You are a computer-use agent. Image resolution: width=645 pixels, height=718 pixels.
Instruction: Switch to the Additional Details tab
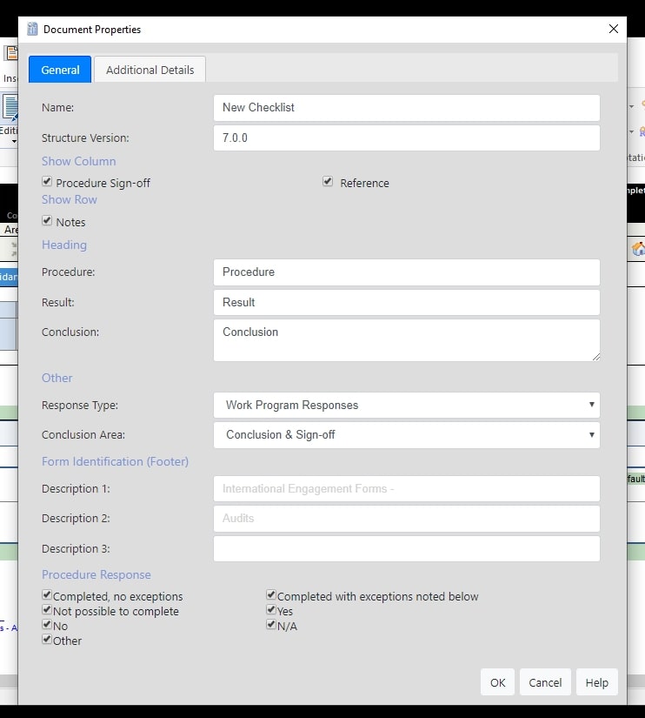pyautogui.click(x=150, y=70)
